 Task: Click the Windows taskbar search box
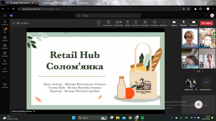(93, 118)
